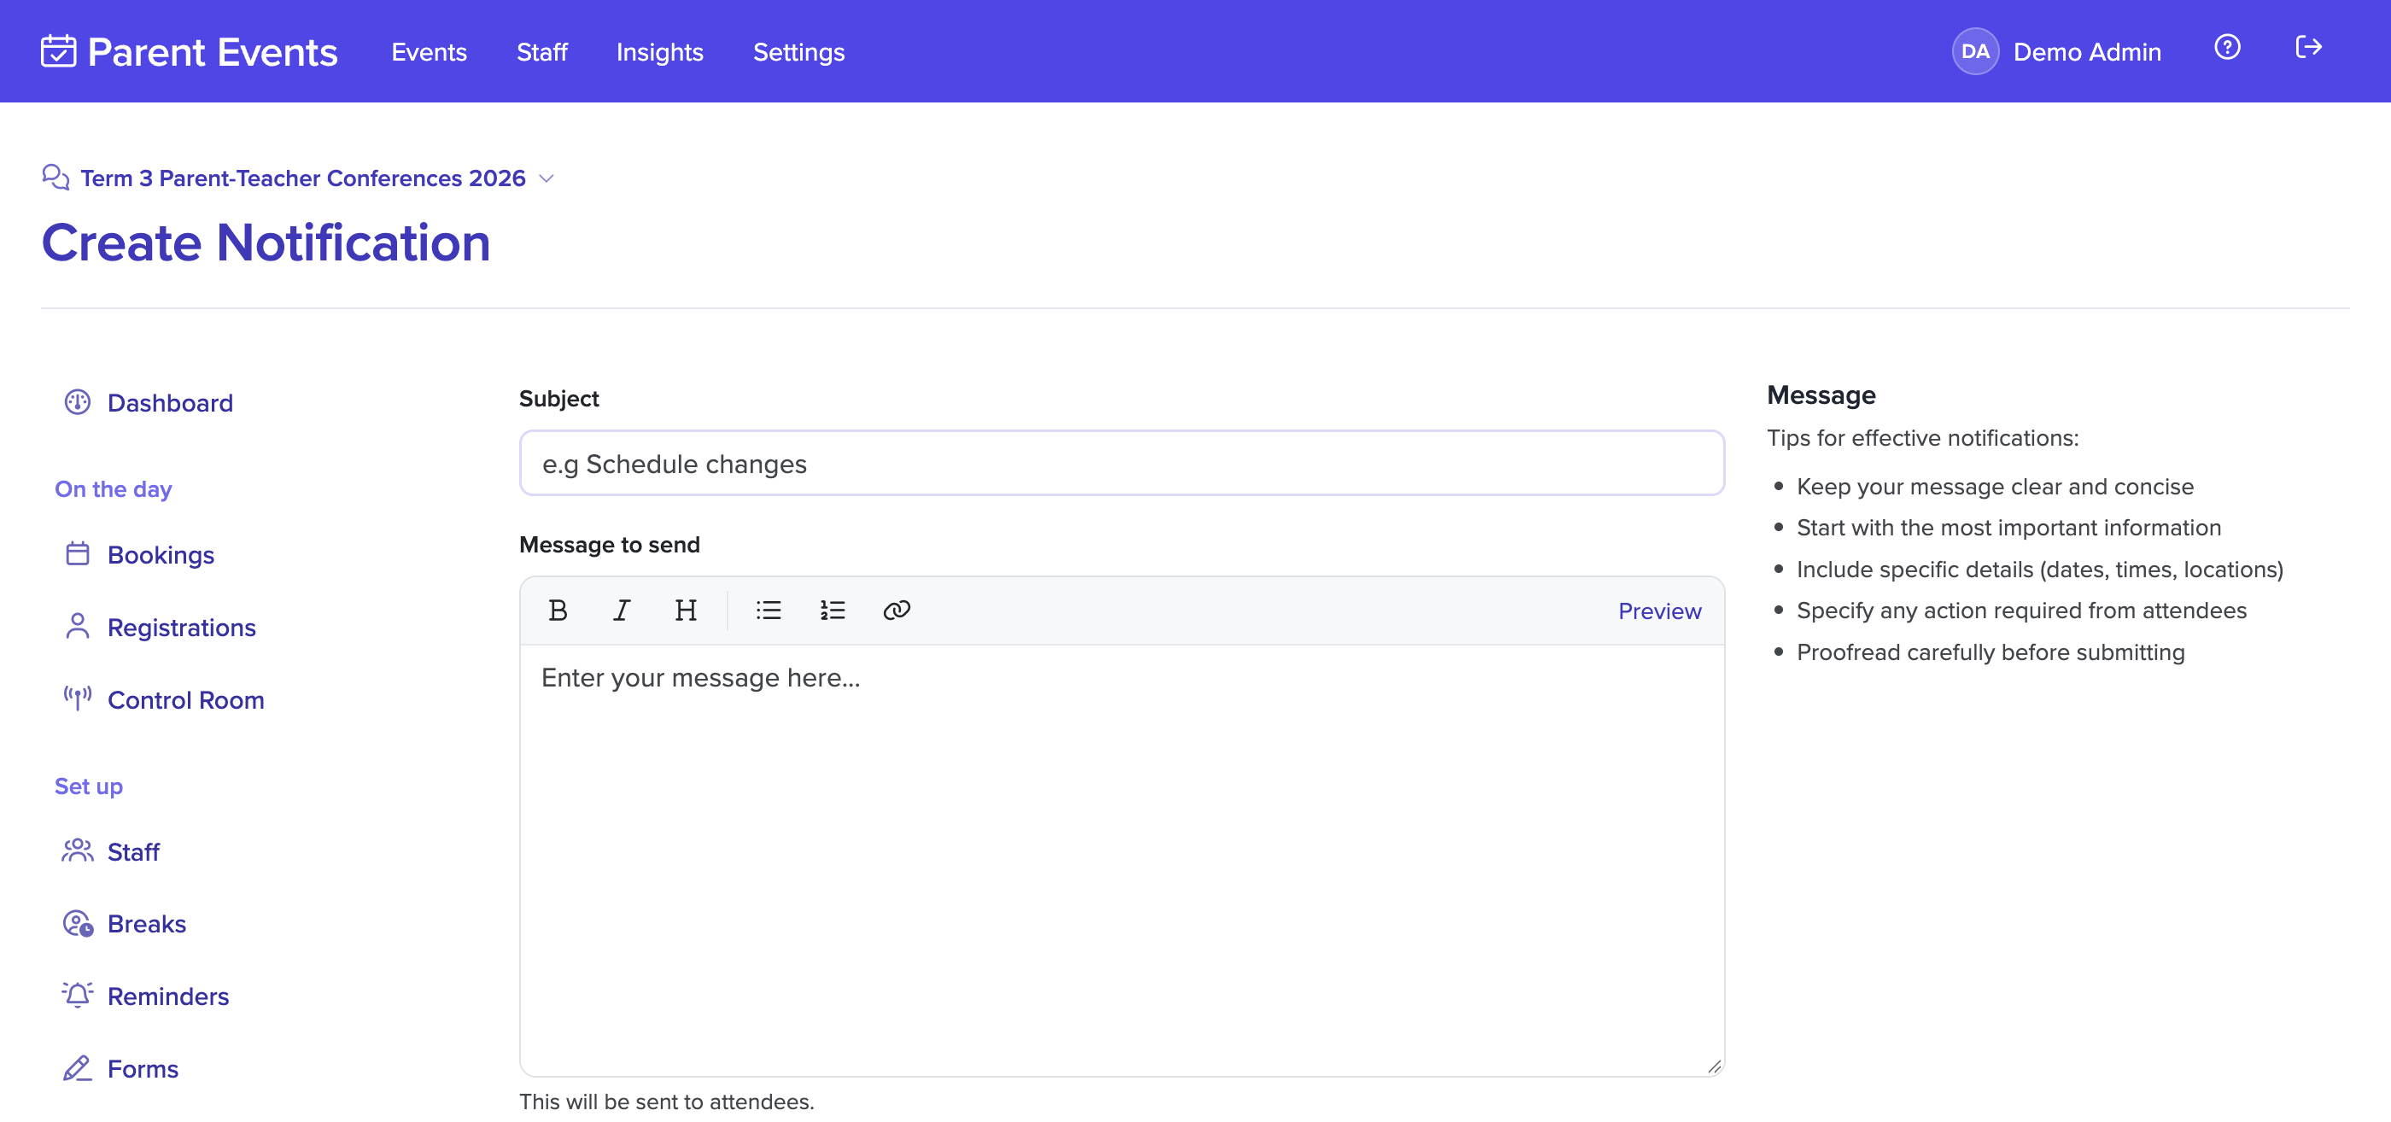Open the Events menu in top navigation
2391x1122 pixels.
(x=429, y=52)
